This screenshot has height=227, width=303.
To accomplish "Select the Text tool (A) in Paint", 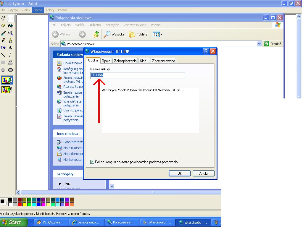I will 11,48.
